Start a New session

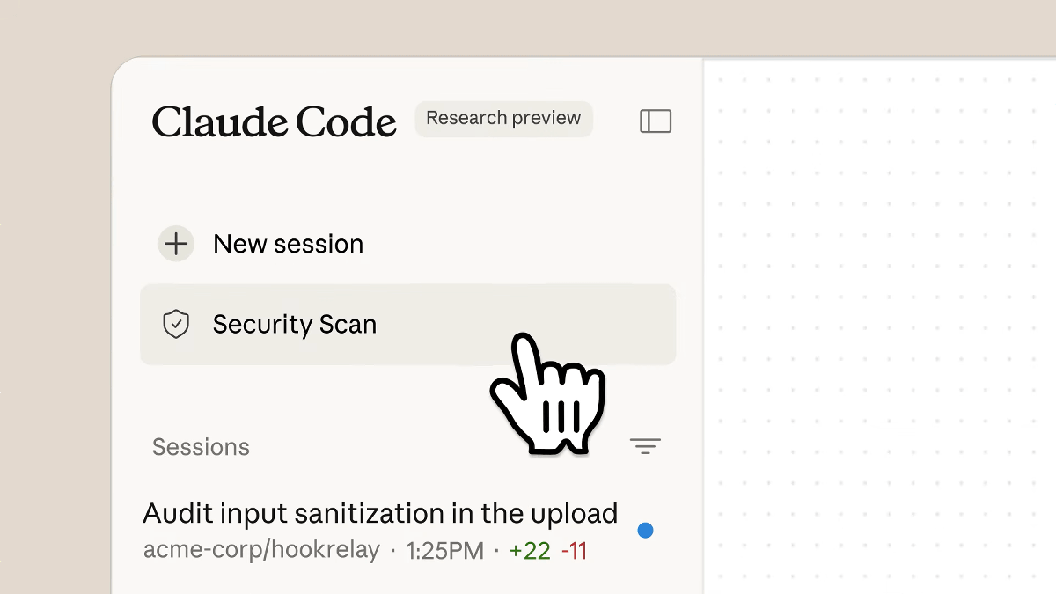pos(288,244)
